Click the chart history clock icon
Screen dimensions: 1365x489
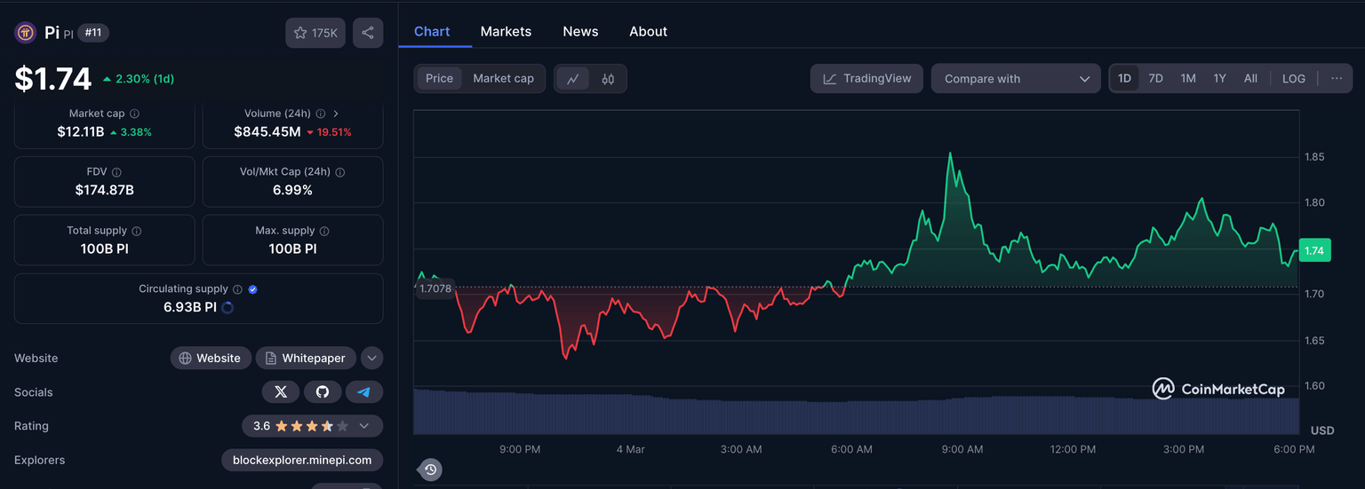click(430, 469)
